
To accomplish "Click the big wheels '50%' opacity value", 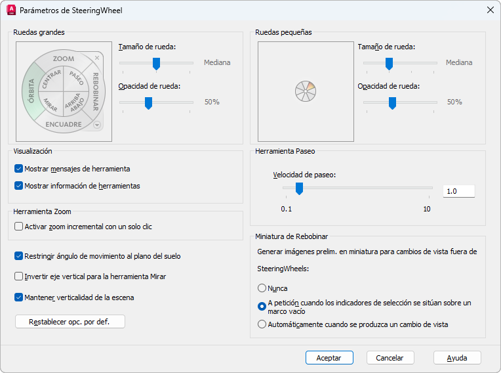I will pos(212,102).
